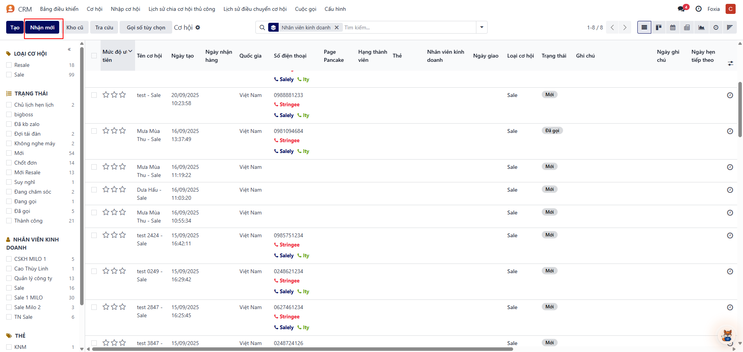This screenshot has height=352, width=743.
Task: Check the select-all rows checkbox in header
Action: point(94,56)
